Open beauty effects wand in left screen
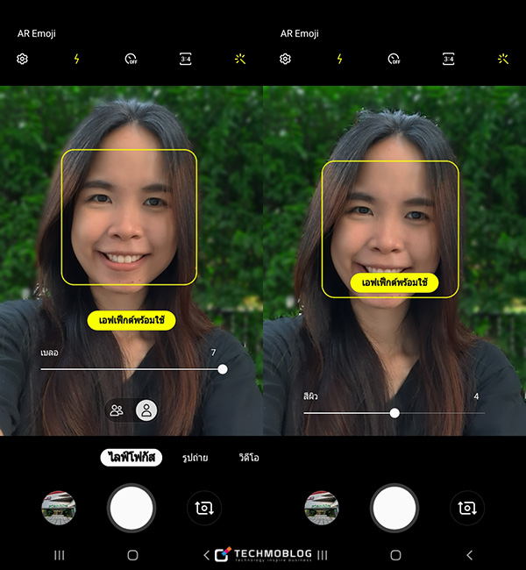This screenshot has width=526, height=570. [240, 60]
